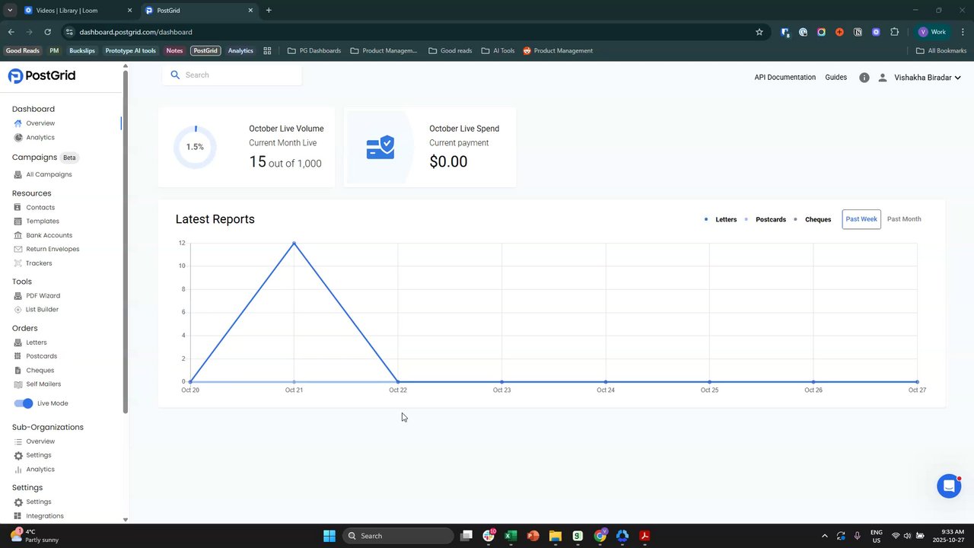Viewport: 974px width, 548px height.
Task: Click the 1.5% volume progress ring
Action: pos(195,147)
